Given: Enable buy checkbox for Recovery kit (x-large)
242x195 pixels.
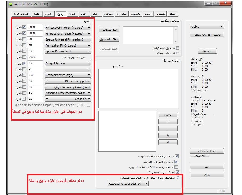Looking at the screenshot, I should [x=24, y=75].
